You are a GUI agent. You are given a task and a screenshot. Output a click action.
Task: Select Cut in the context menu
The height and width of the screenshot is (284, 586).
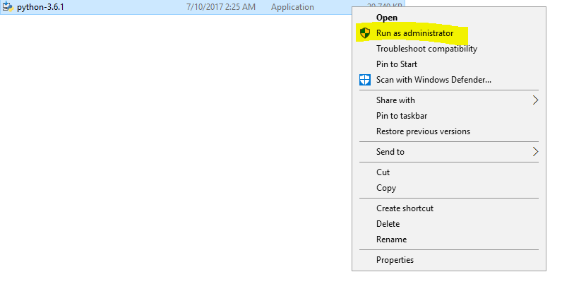[x=383, y=172]
